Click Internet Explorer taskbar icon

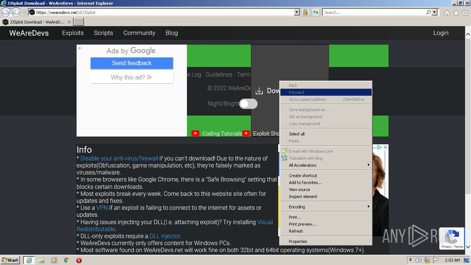(x=29, y=260)
